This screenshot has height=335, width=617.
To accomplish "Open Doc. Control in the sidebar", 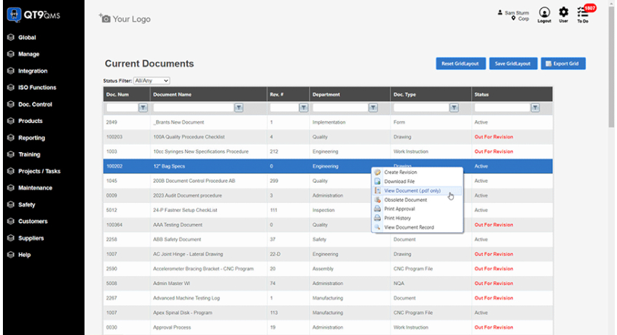I will click(x=35, y=104).
